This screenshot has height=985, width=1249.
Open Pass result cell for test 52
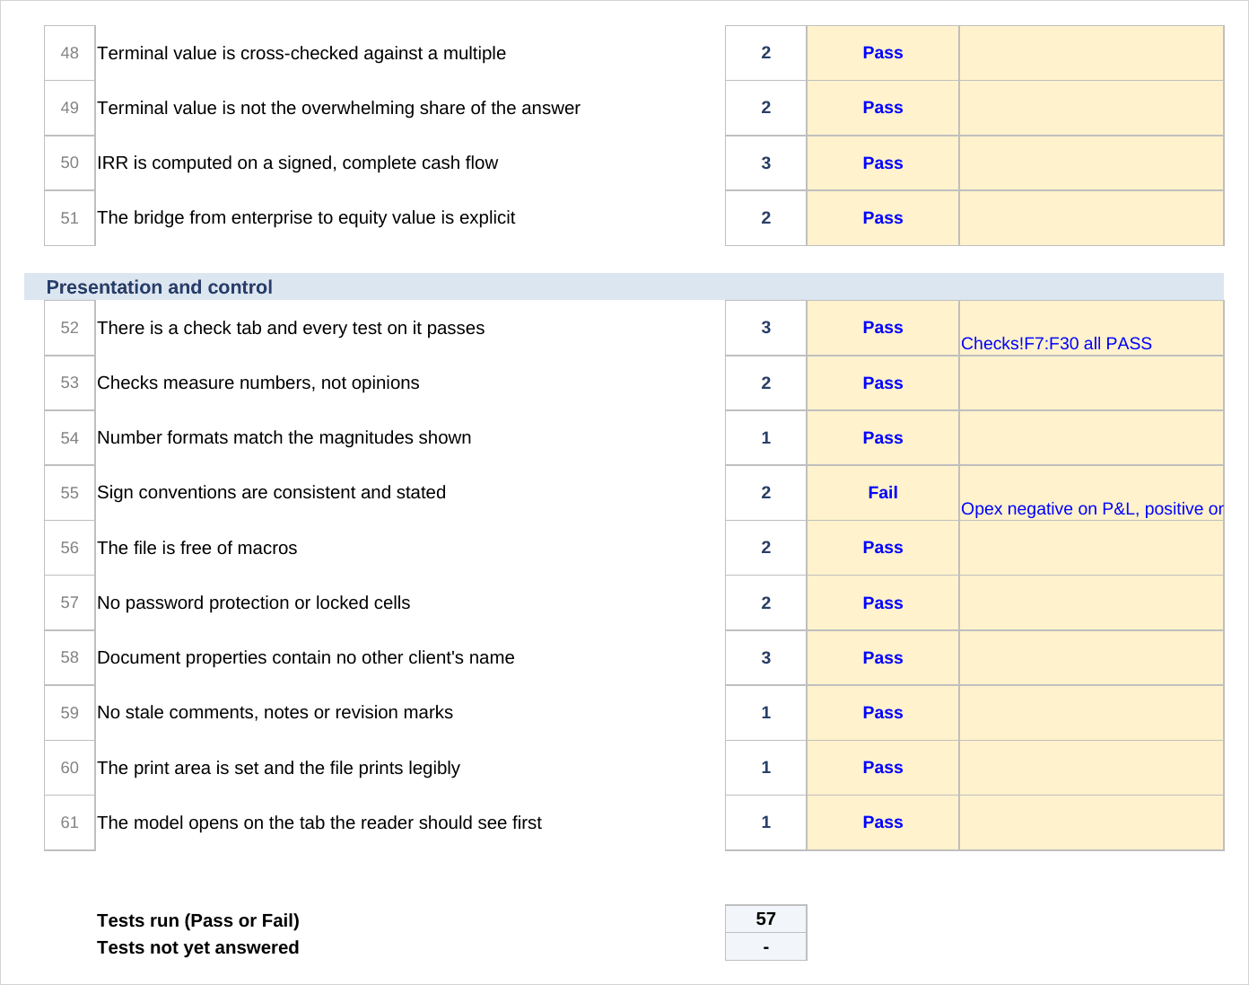pyautogui.click(x=883, y=328)
